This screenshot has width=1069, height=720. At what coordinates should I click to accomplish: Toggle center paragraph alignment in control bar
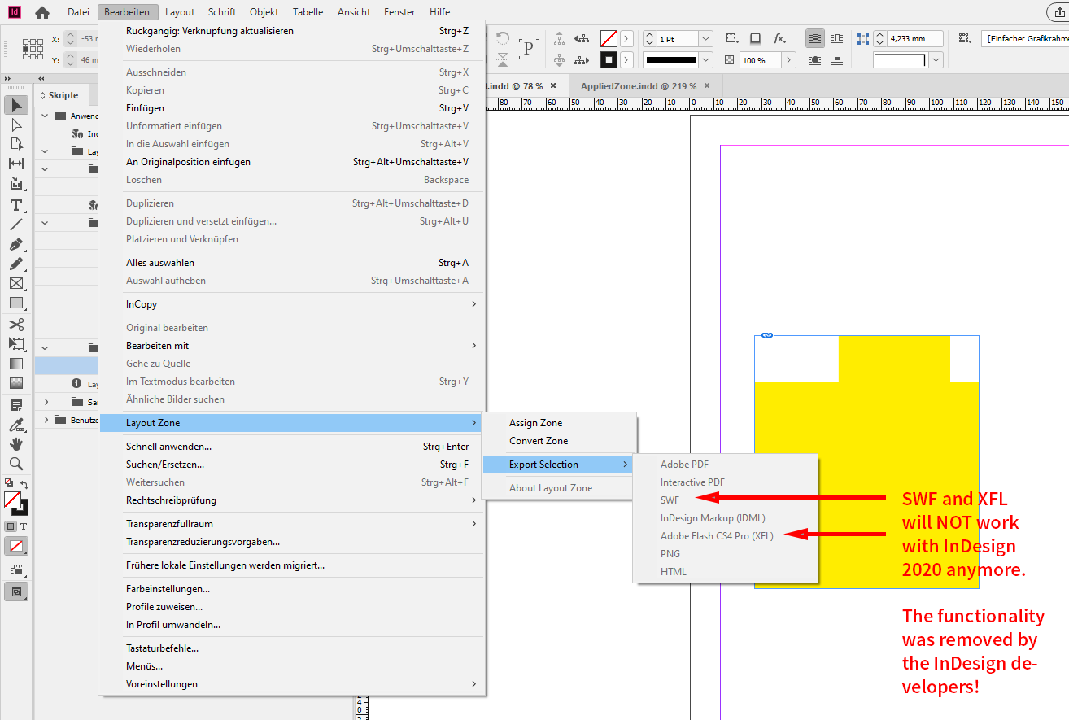pos(814,38)
